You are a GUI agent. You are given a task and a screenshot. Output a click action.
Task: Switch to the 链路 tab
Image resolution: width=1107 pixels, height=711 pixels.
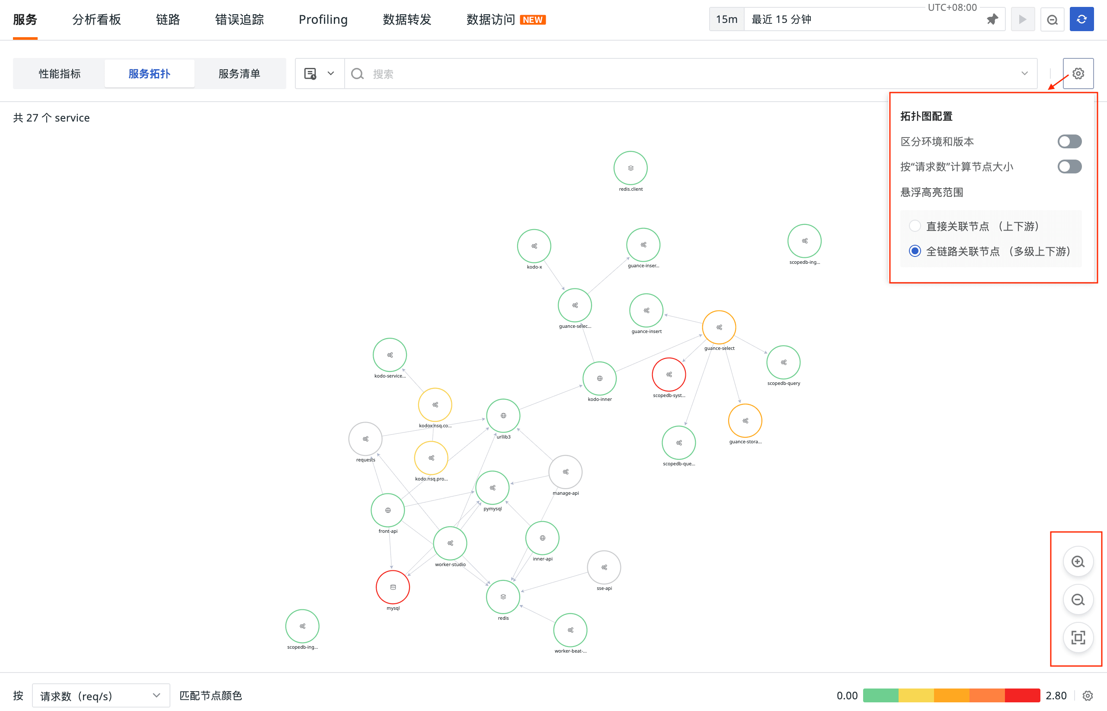[x=168, y=19]
